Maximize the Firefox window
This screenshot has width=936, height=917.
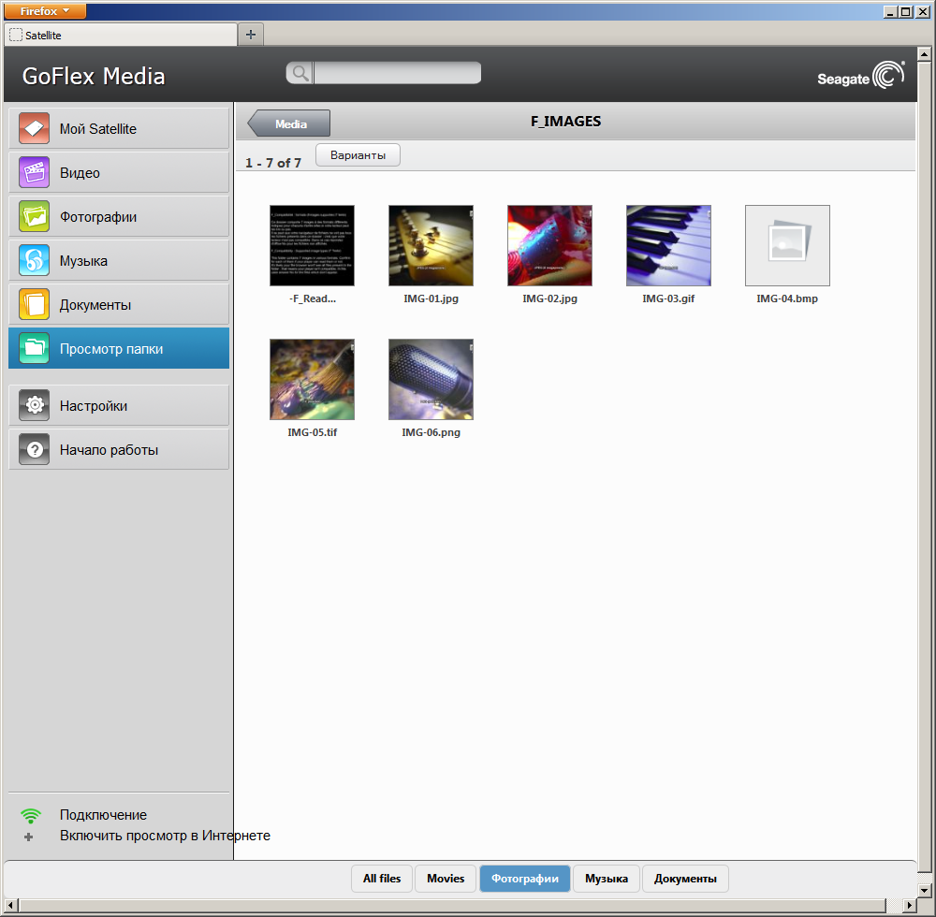point(905,11)
